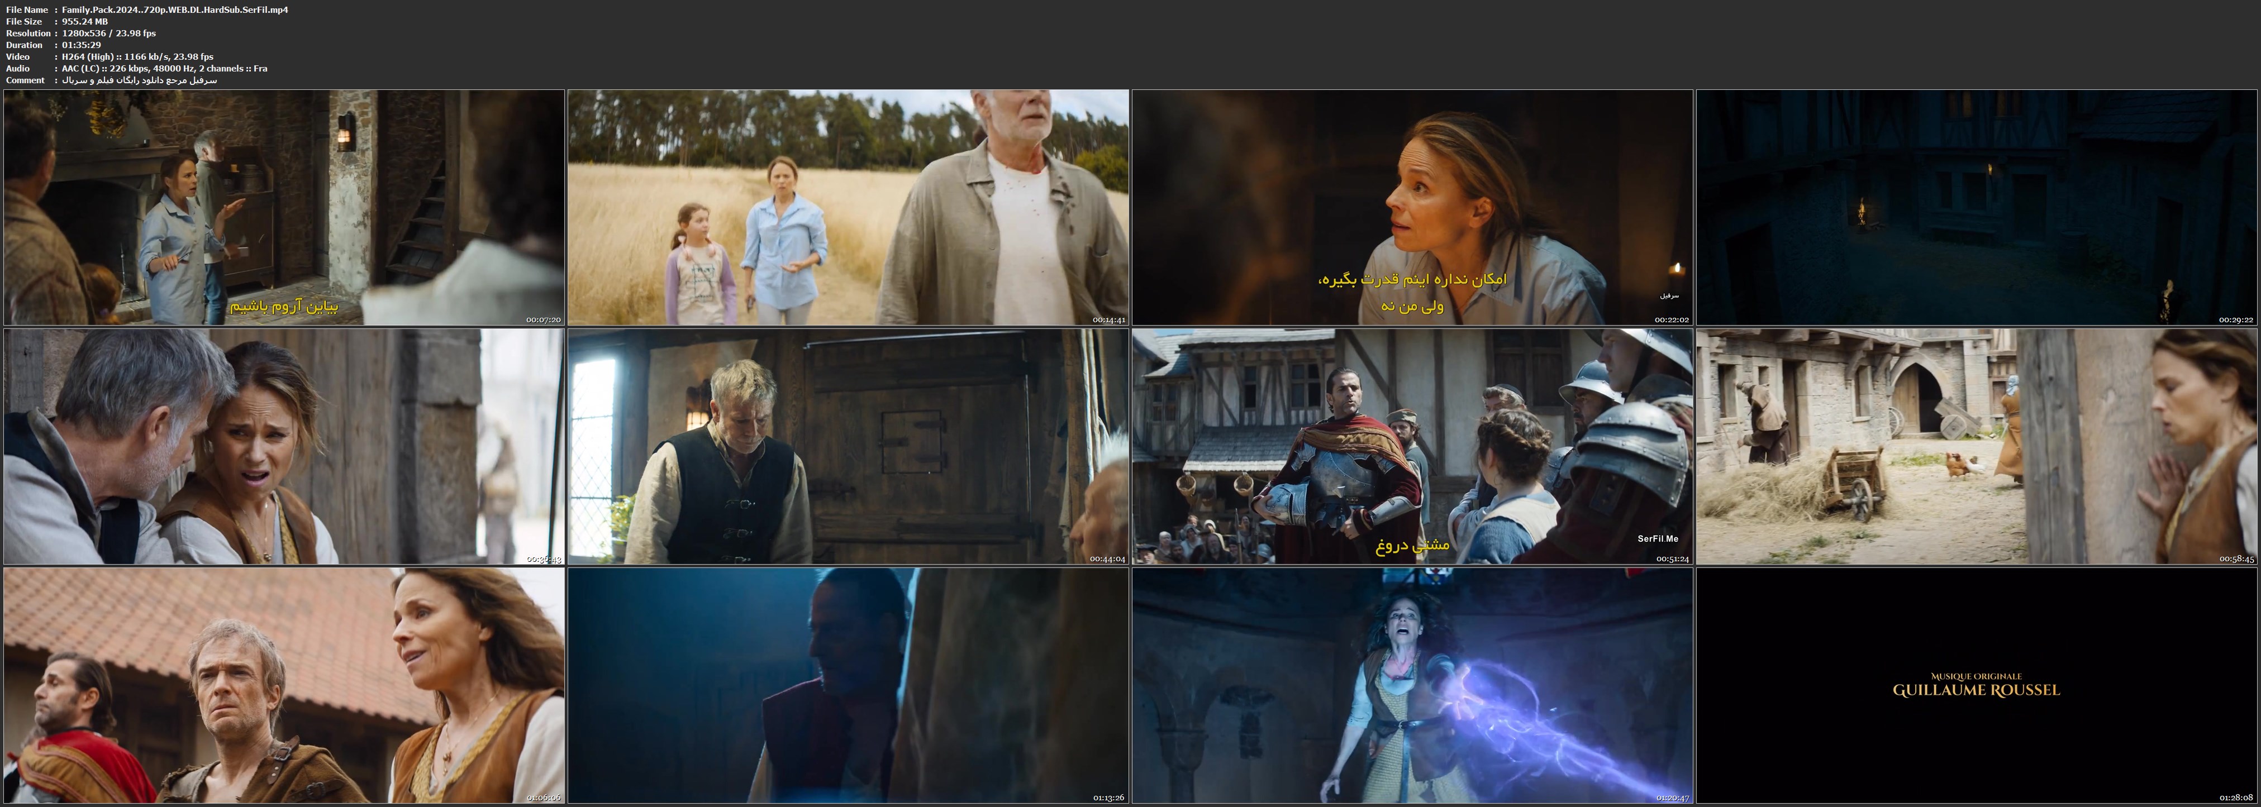Click the Guillaume Roussel credits thumbnail
2261x807 pixels.
point(1976,685)
